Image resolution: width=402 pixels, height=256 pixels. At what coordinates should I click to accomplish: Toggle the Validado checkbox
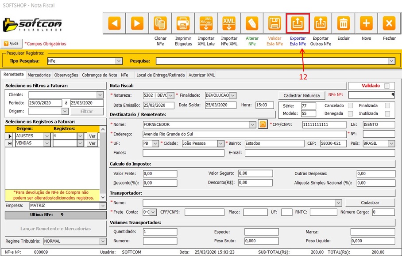(x=387, y=86)
